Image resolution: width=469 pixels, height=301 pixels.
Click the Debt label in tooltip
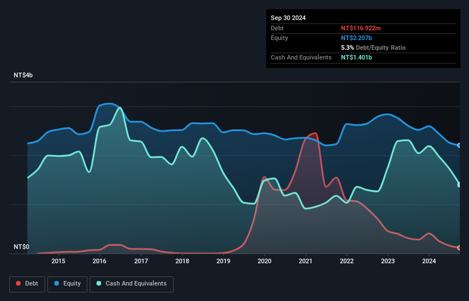click(x=277, y=28)
